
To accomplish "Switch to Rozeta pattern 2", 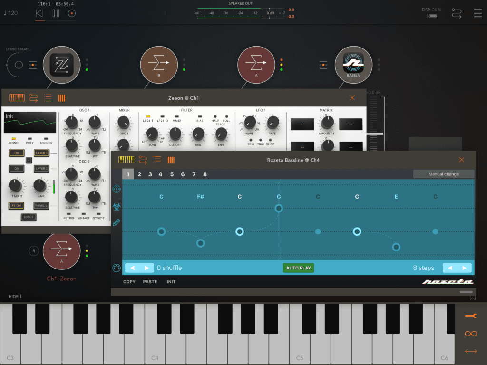I will (139, 174).
